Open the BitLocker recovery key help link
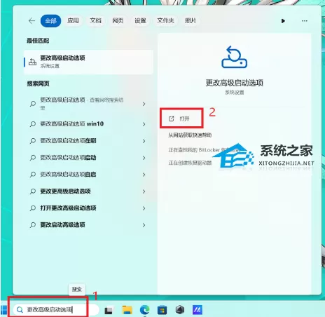The height and width of the screenshot is (317, 325). (x=205, y=150)
